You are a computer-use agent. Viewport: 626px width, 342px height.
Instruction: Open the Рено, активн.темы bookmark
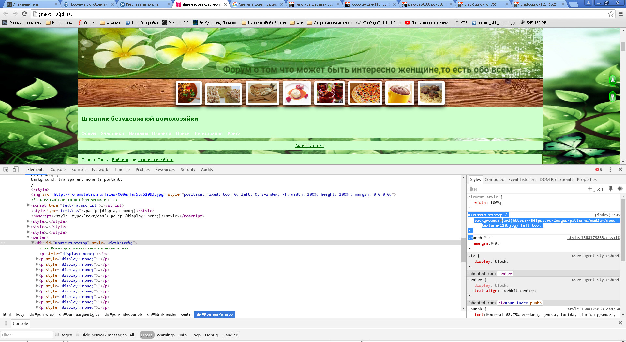point(22,23)
